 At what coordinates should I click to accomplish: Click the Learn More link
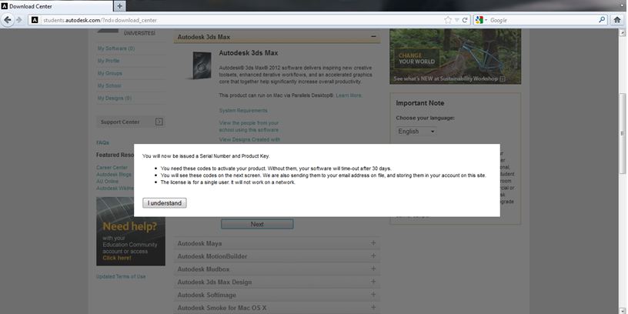click(349, 95)
